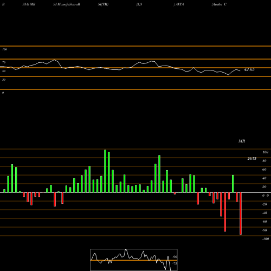Image resolution: width=271 pixels, height=271 pixels.
Task: Click the end point of the white RSI line
Action: [x=240, y=70]
